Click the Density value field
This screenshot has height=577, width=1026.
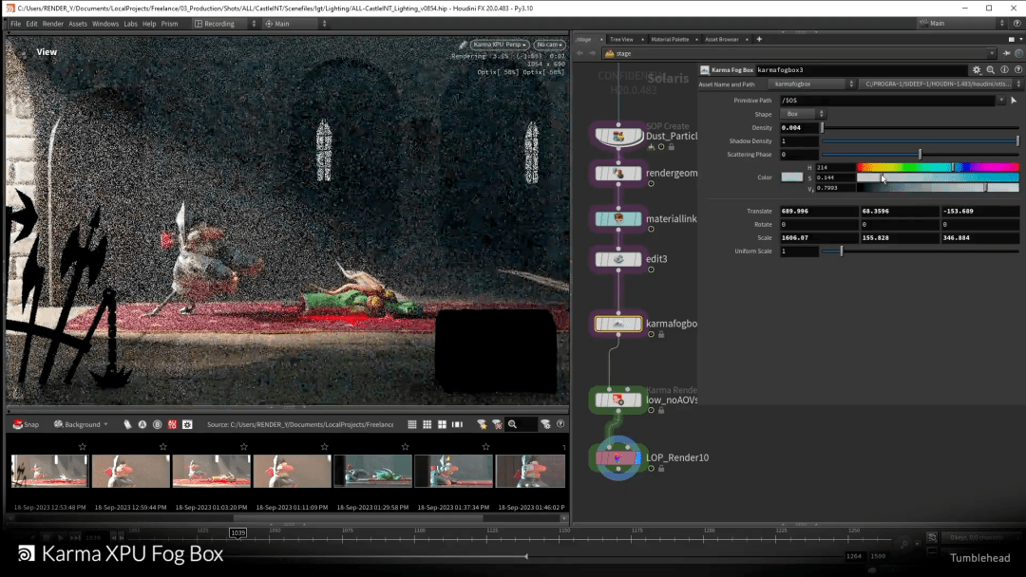pyautogui.click(x=799, y=127)
